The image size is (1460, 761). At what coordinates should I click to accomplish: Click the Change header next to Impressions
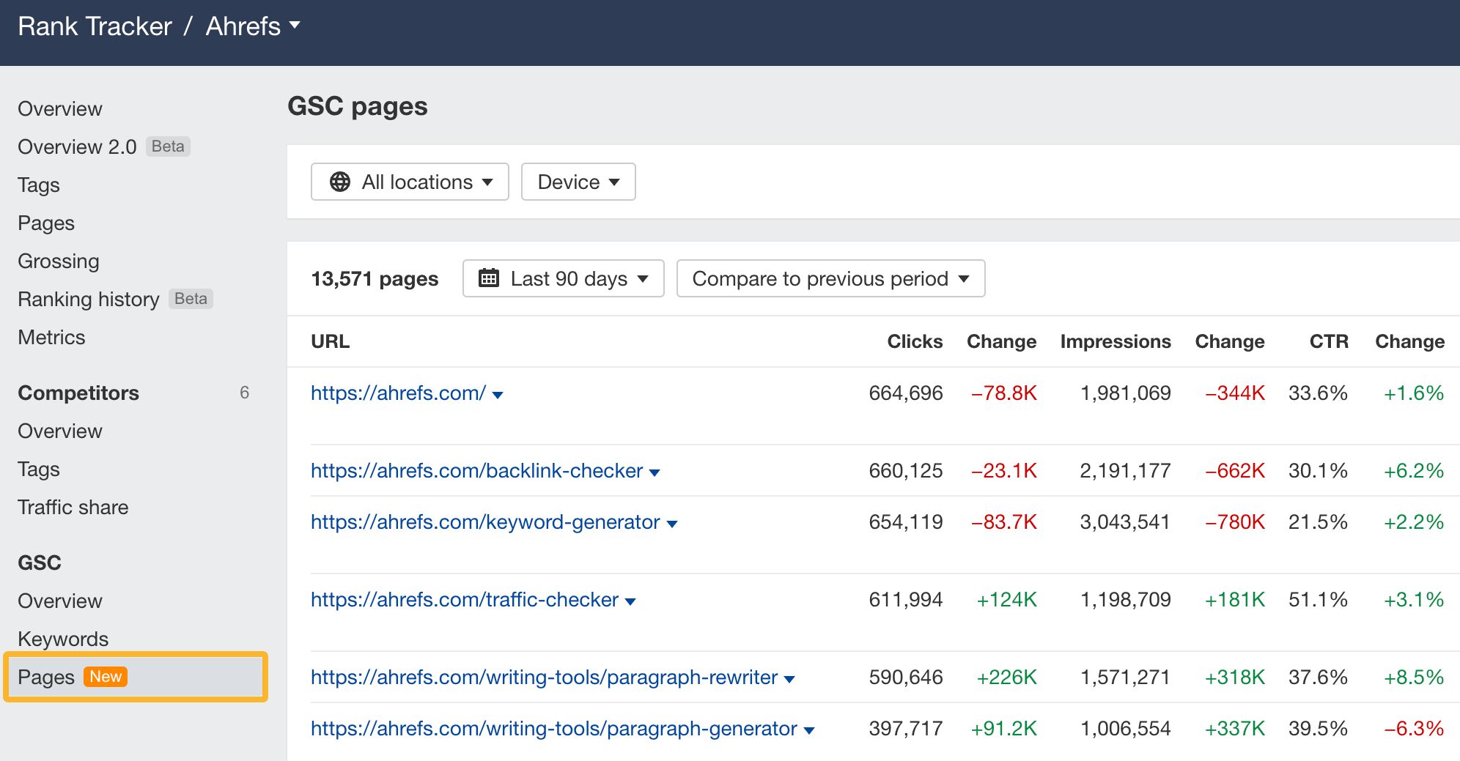pos(1230,341)
